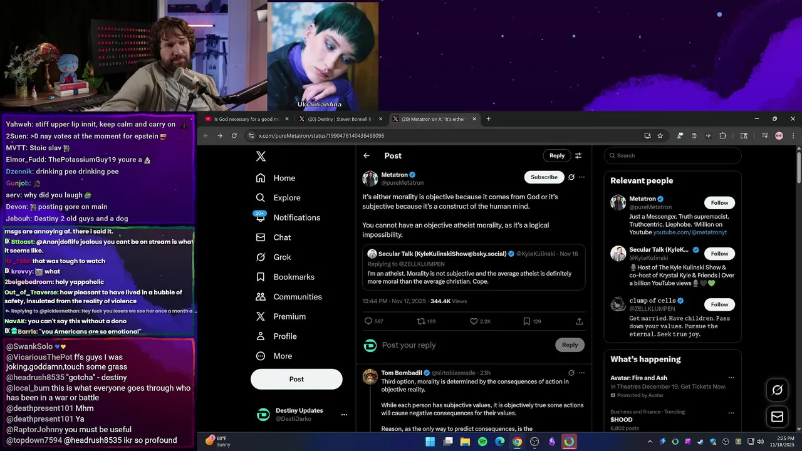Click the Reply button at top of post
This screenshot has width=802, height=451.
(x=557, y=155)
